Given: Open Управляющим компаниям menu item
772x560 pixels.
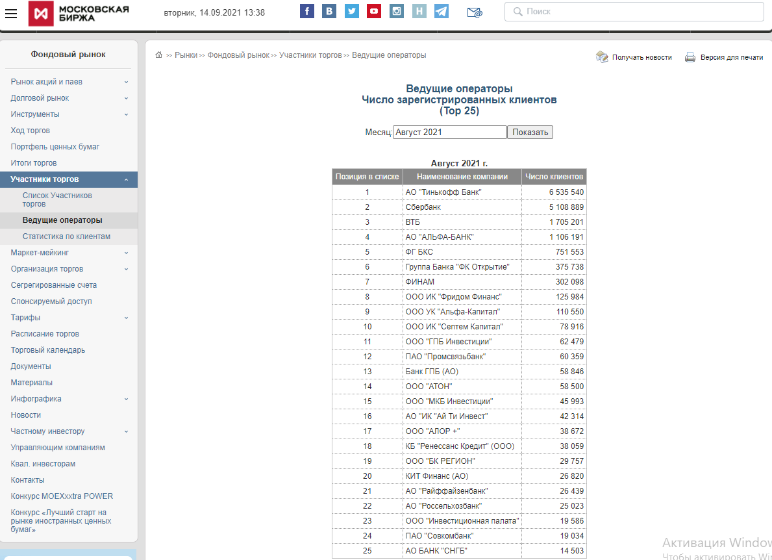Looking at the screenshot, I should coord(58,448).
